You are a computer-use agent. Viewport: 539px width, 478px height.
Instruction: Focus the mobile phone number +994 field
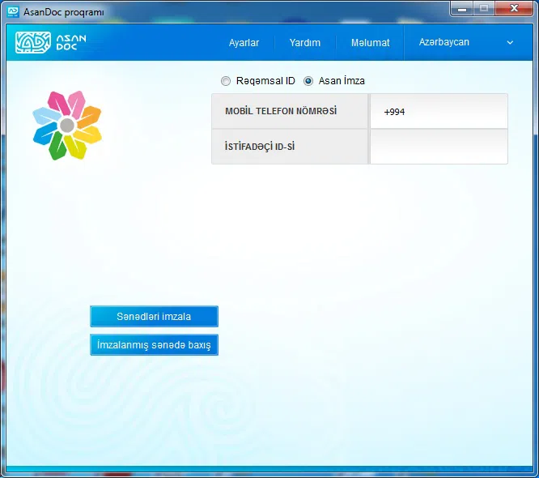coord(439,112)
